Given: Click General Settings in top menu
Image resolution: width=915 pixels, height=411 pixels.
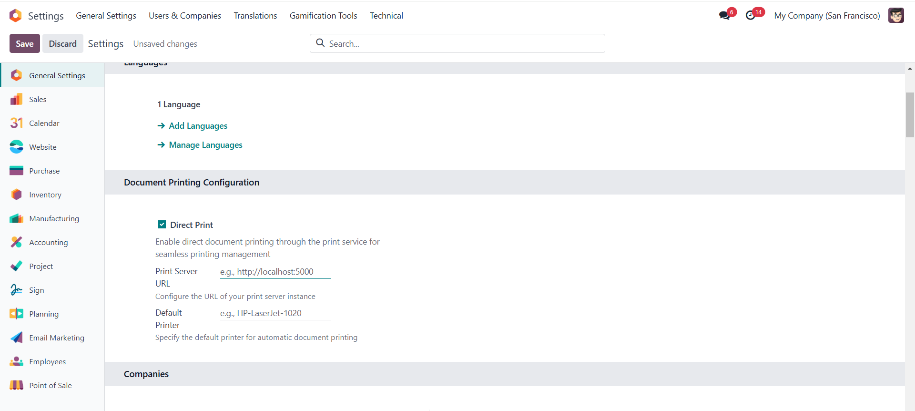Looking at the screenshot, I should [106, 16].
